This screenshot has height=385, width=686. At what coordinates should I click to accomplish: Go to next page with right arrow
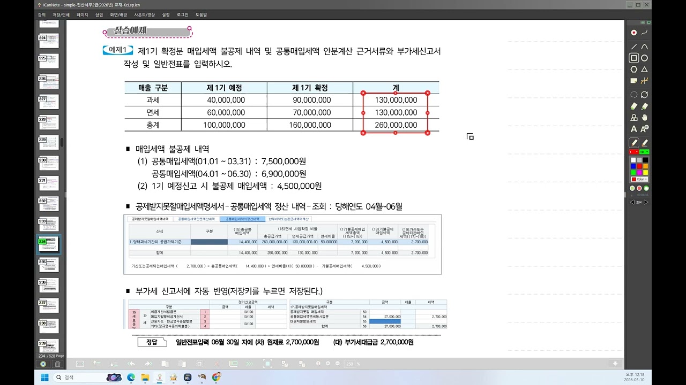point(646,202)
